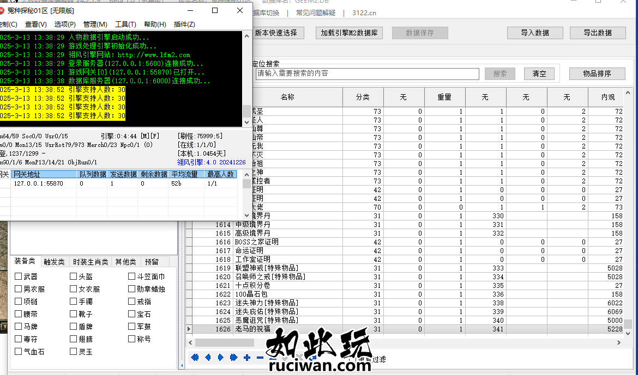Click the 导入数据 button

click(x=534, y=33)
